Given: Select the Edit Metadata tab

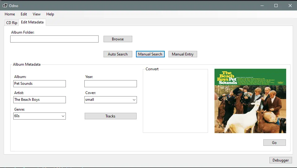Looking at the screenshot, I should [x=32, y=22].
